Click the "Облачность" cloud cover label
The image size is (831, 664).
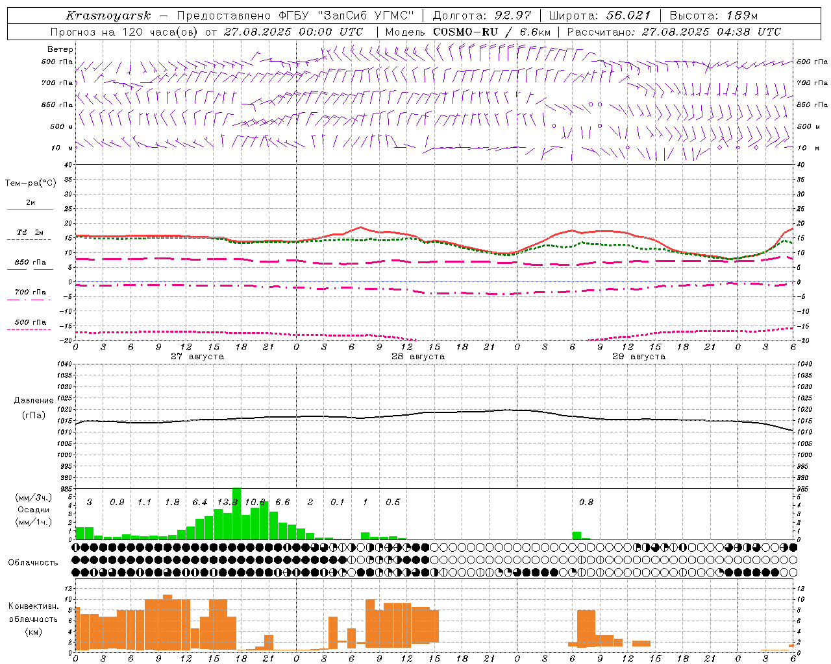[x=33, y=562]
